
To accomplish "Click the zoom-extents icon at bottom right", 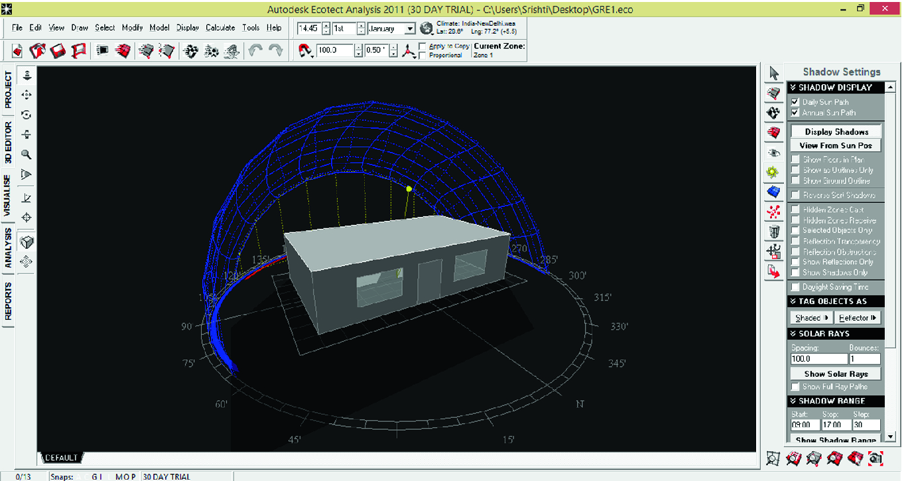I will (773, 458).
